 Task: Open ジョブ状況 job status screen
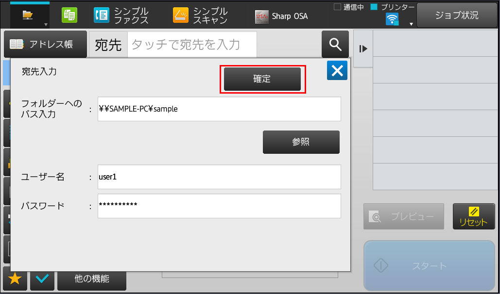457,15
